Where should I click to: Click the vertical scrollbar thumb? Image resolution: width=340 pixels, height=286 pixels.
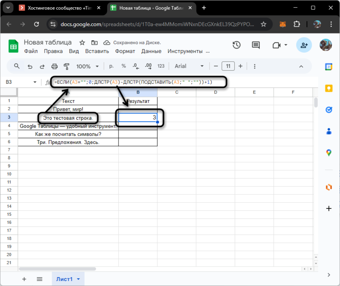click(316, 102)
